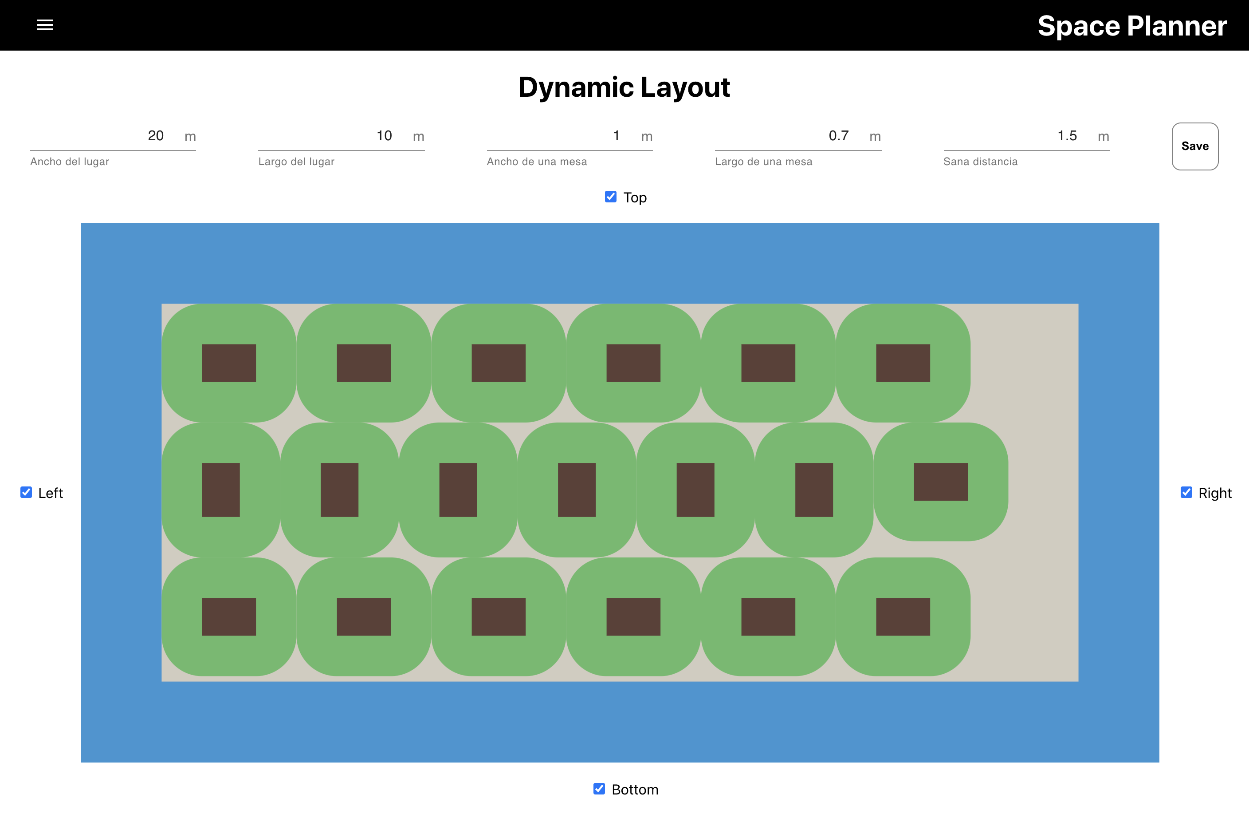The width and height of the screenshot is (1249, 822).
Task: Click the blue top margin area
Action: (x=619, y=263)
